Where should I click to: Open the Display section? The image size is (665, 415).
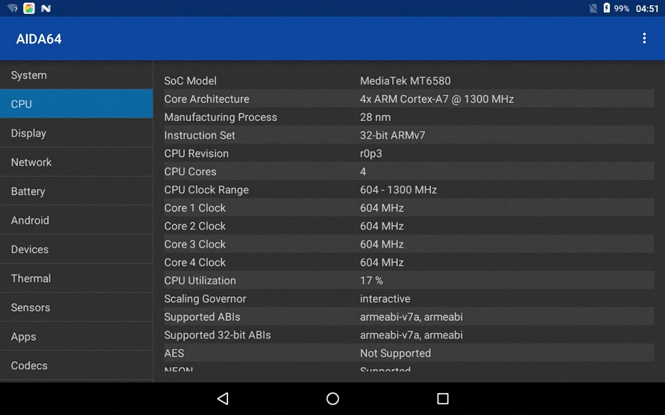[76, 133]
